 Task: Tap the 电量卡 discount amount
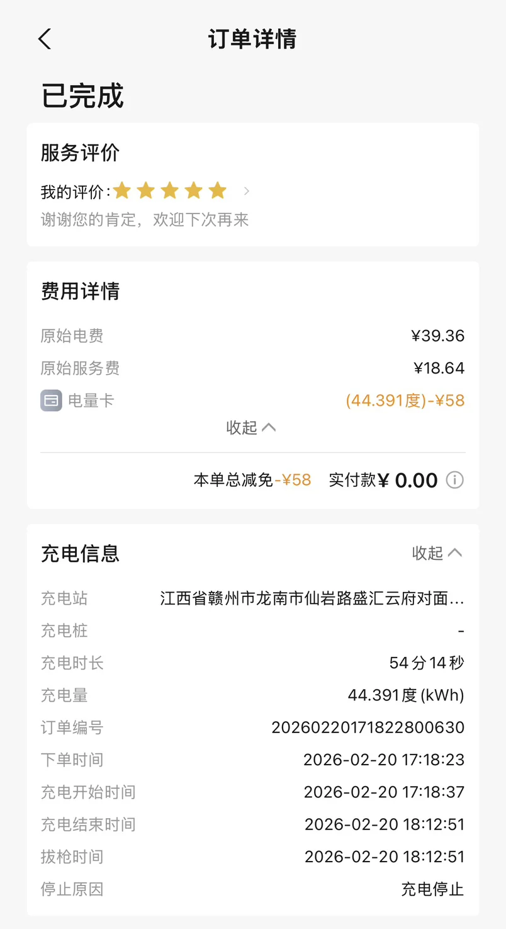(405, 401)
